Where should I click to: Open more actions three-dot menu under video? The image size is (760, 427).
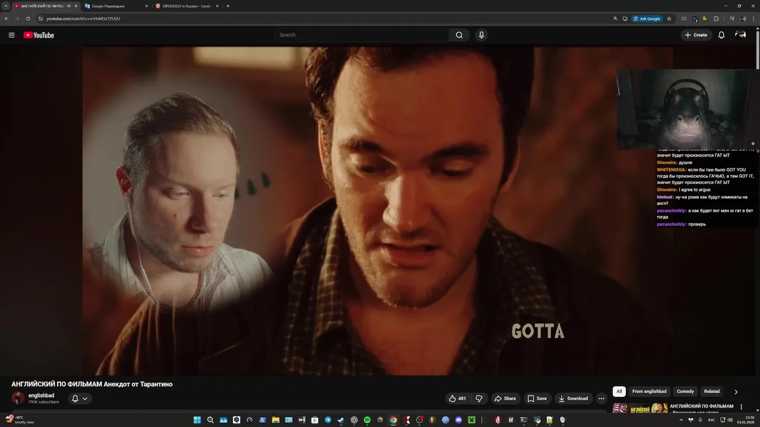pos(601,399)
